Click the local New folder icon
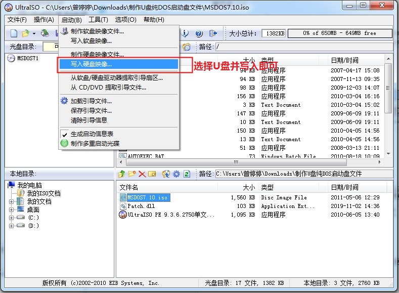 (132, 174)
